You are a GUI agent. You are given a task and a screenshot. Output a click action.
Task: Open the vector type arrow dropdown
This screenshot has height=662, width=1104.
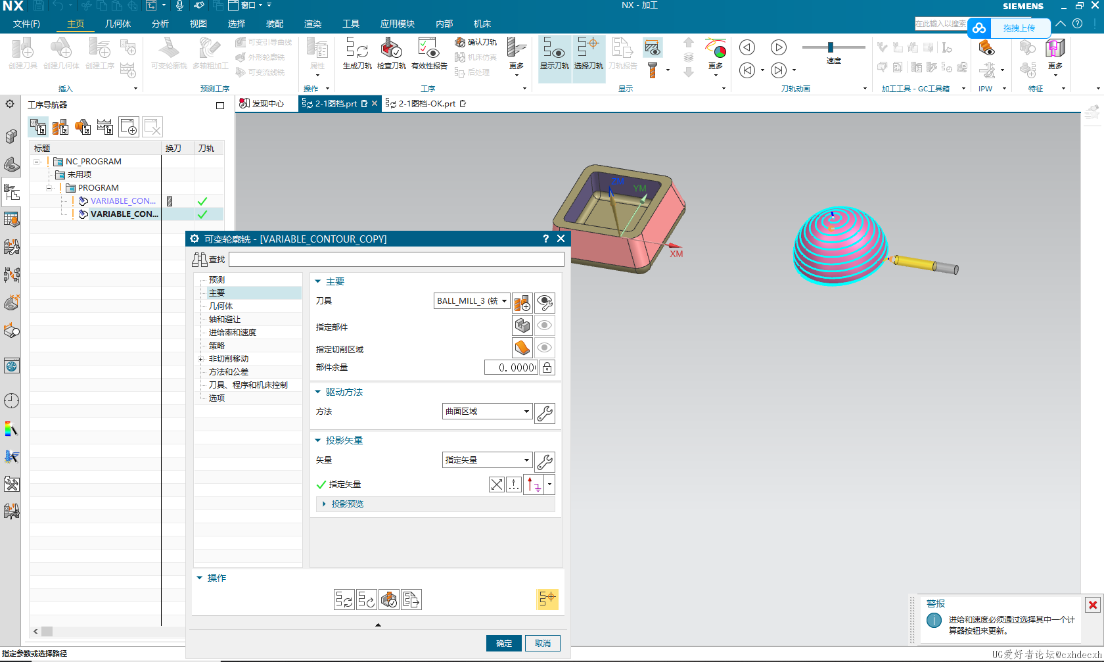[550, 485]
